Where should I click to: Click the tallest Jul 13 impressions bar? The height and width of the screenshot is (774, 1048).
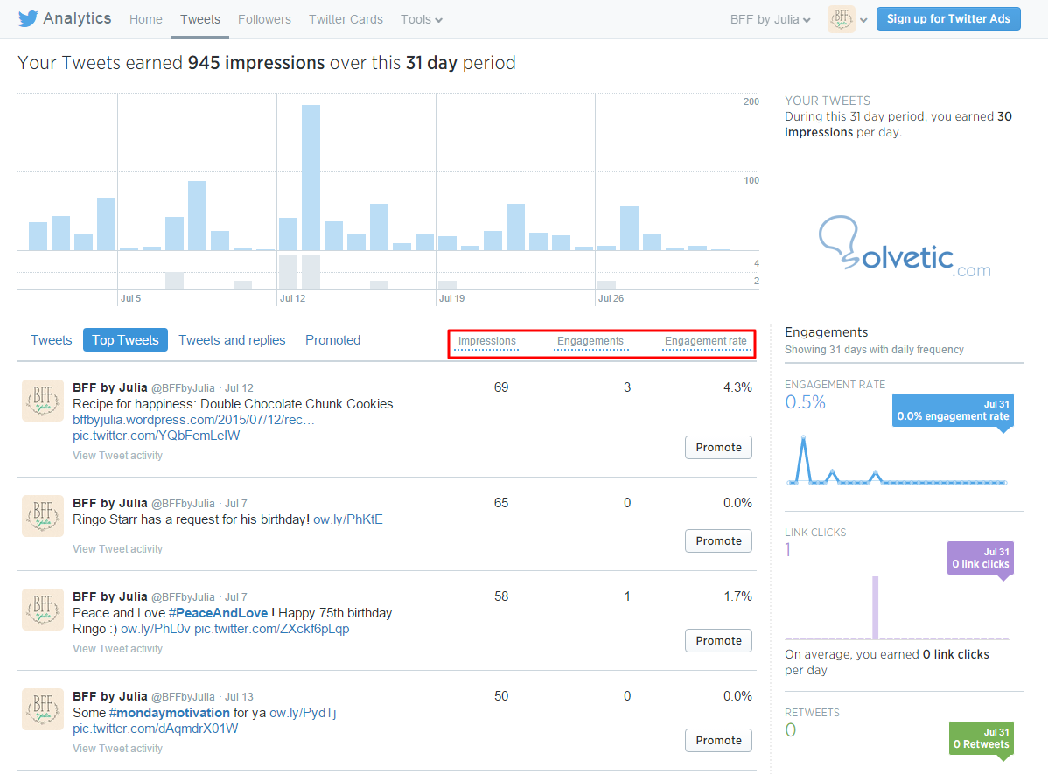311,178
